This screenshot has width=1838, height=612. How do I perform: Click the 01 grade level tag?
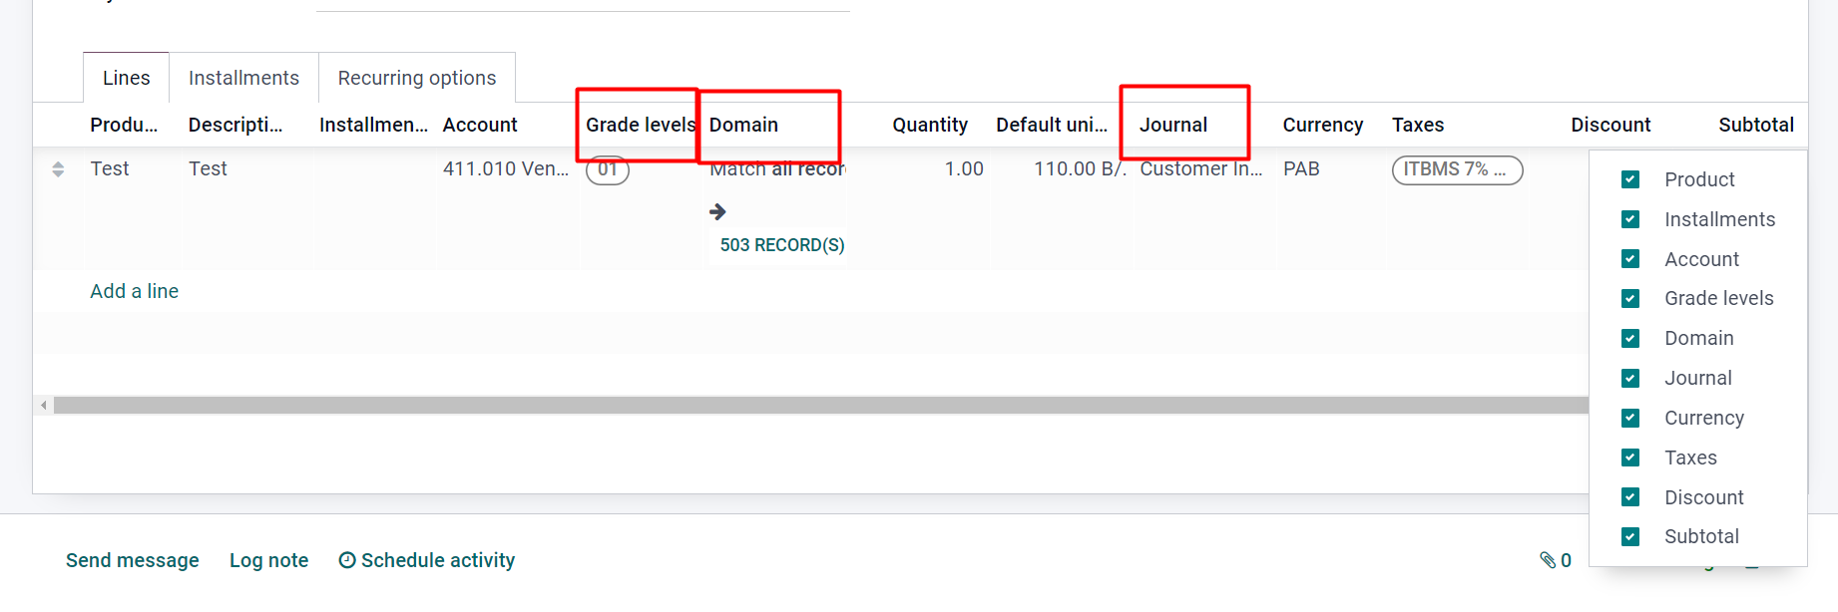pos(607,170)
